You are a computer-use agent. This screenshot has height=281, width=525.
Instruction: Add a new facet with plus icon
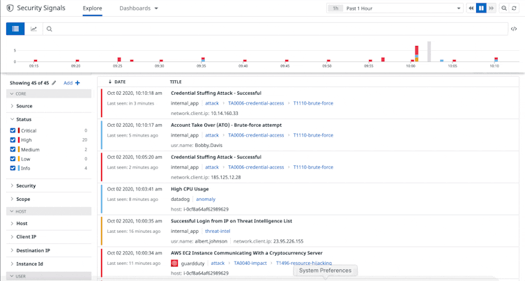[77, 83]
